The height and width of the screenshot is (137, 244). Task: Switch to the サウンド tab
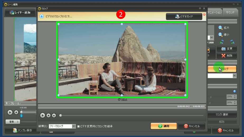pos(230,12)
